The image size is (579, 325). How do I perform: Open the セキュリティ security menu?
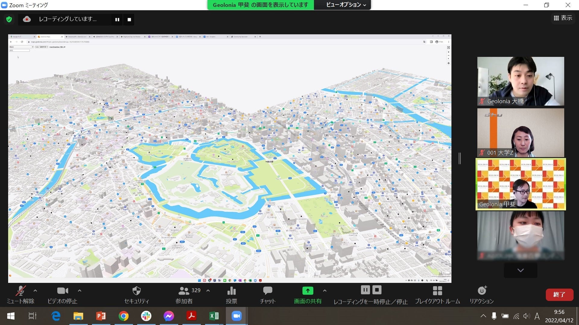click(x=137, y=295)
